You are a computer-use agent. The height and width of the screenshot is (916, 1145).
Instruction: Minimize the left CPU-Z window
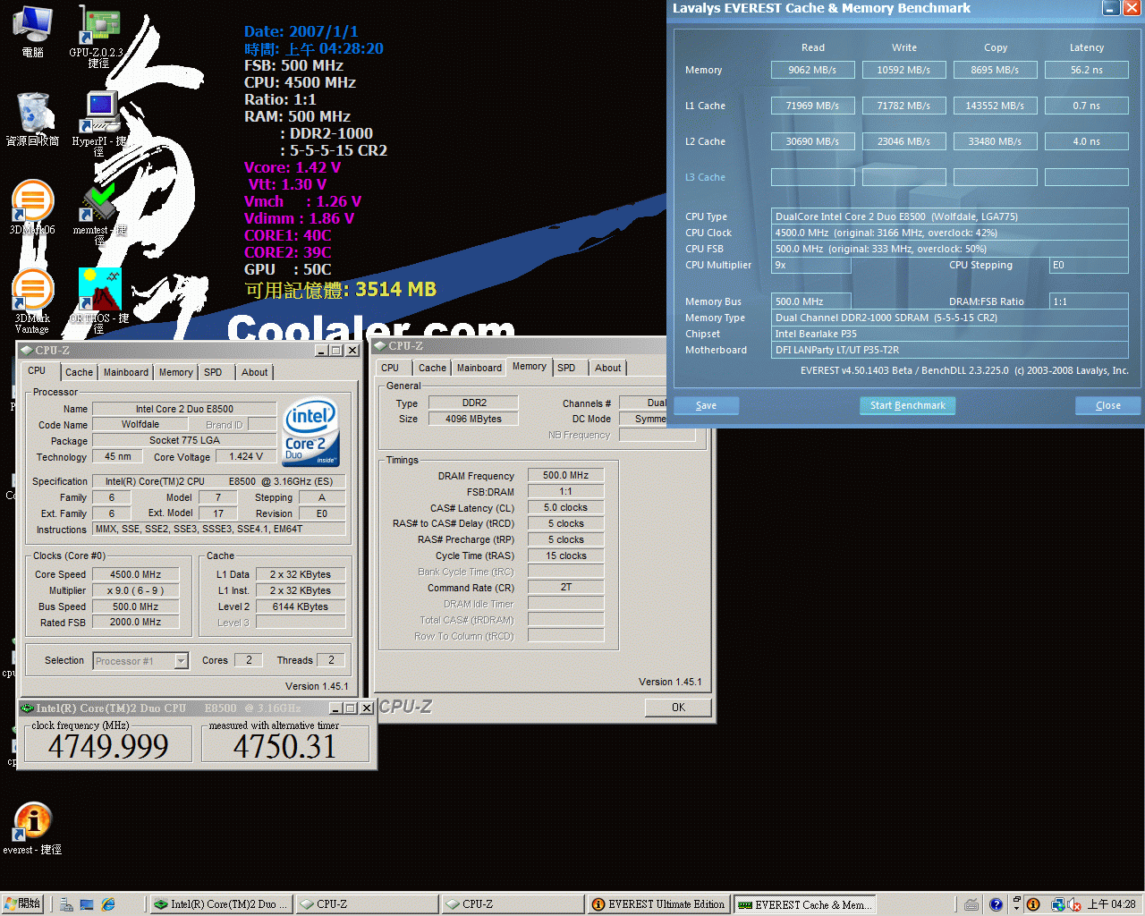click(x=321, y=351)
